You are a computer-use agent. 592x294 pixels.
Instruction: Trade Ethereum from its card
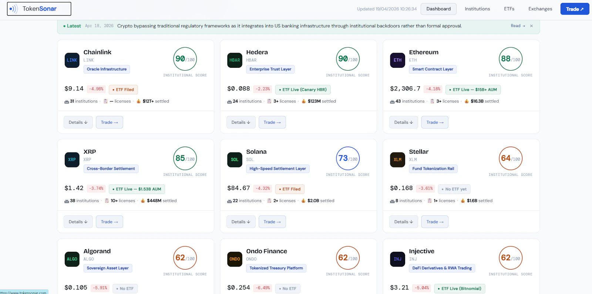[435, 122]
